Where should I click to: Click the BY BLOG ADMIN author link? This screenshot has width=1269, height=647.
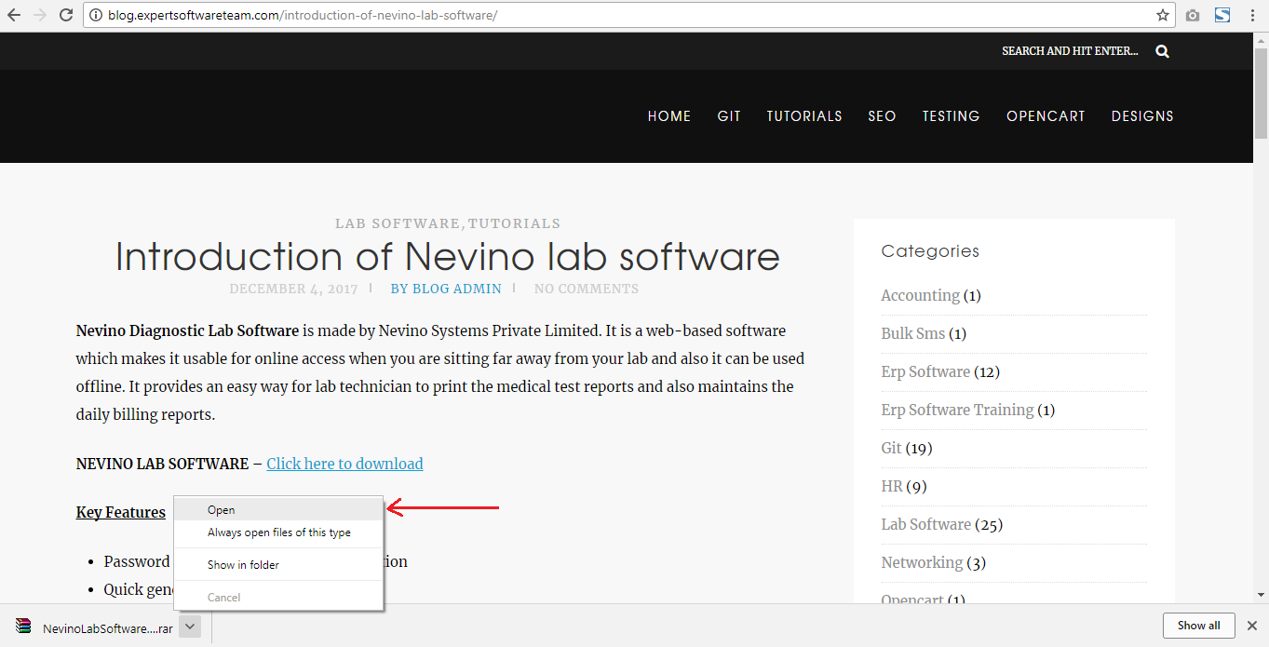(446, 289)
